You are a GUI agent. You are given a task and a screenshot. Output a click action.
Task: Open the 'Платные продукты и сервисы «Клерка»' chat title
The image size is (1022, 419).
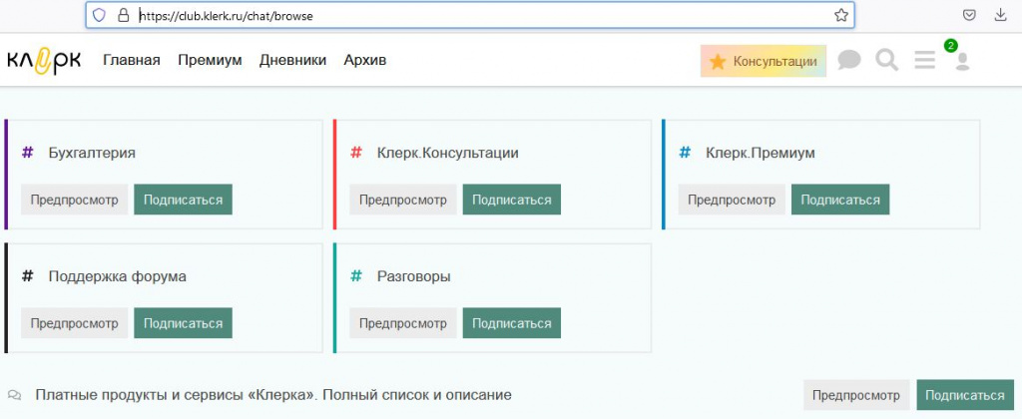point(273,395)
